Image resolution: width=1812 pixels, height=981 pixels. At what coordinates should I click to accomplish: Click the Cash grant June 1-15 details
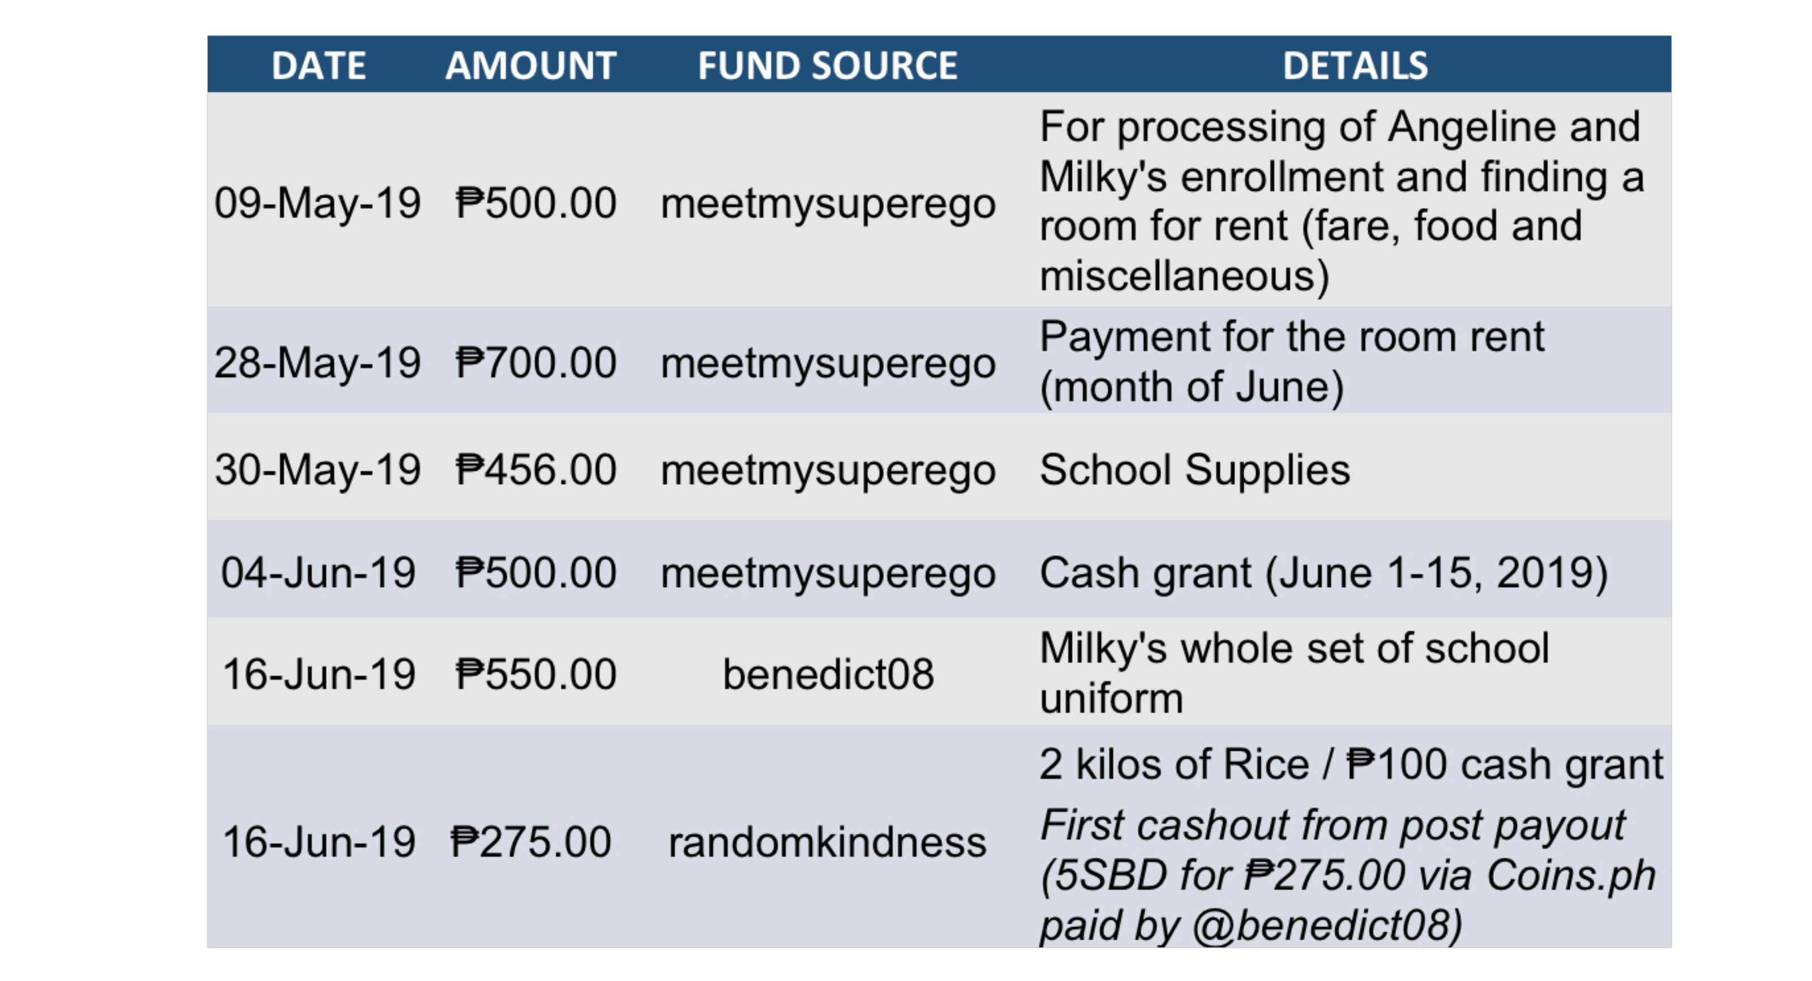(1324, 572)
